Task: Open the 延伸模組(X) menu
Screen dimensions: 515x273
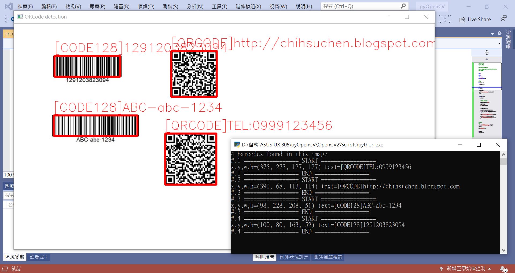Action: tap(248, 6)
